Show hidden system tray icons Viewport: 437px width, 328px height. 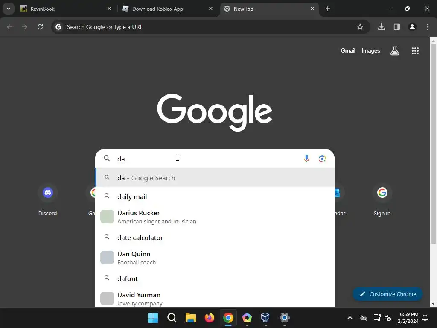[350, 318]
